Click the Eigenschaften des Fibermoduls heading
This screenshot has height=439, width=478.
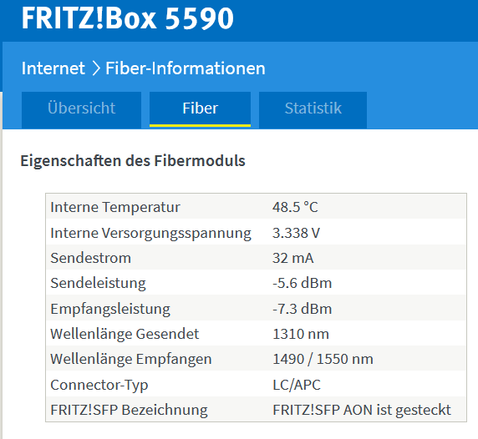133,161
